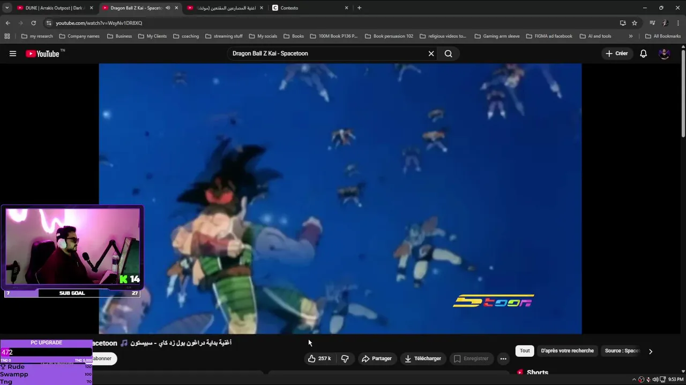
Task: Open 'Gaming arm sleeve' bookmark folder
Action: click(497, 36)
